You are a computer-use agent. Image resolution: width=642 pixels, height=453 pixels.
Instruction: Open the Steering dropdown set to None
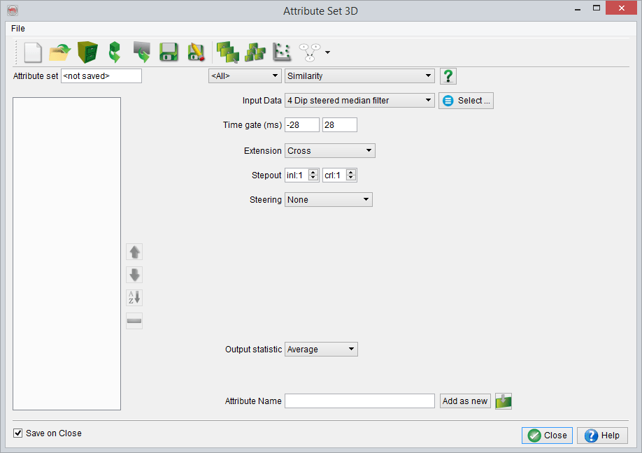point(328,200)
